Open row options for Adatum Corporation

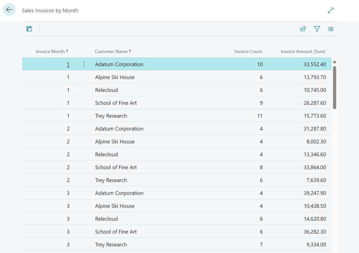coord(84,64)
